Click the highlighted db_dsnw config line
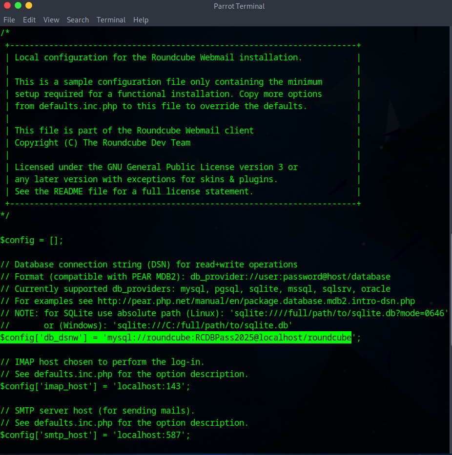This screenshot has height=455, width=452. click(x=176, y=338)
